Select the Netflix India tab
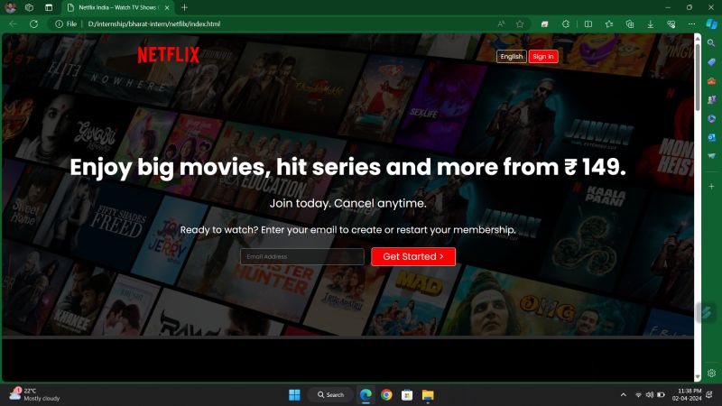This screenshot has height=406, width=722. pos(117,7)
